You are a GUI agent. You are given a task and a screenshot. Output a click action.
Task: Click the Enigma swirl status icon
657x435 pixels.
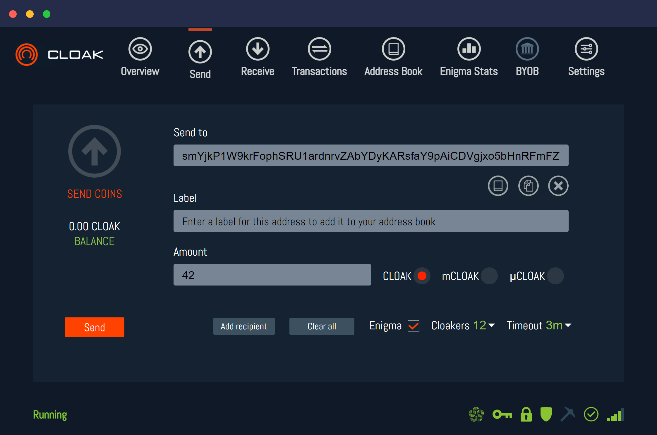(x=476, y=415)
